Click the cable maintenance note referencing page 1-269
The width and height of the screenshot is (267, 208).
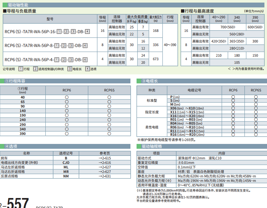[167, 140]
